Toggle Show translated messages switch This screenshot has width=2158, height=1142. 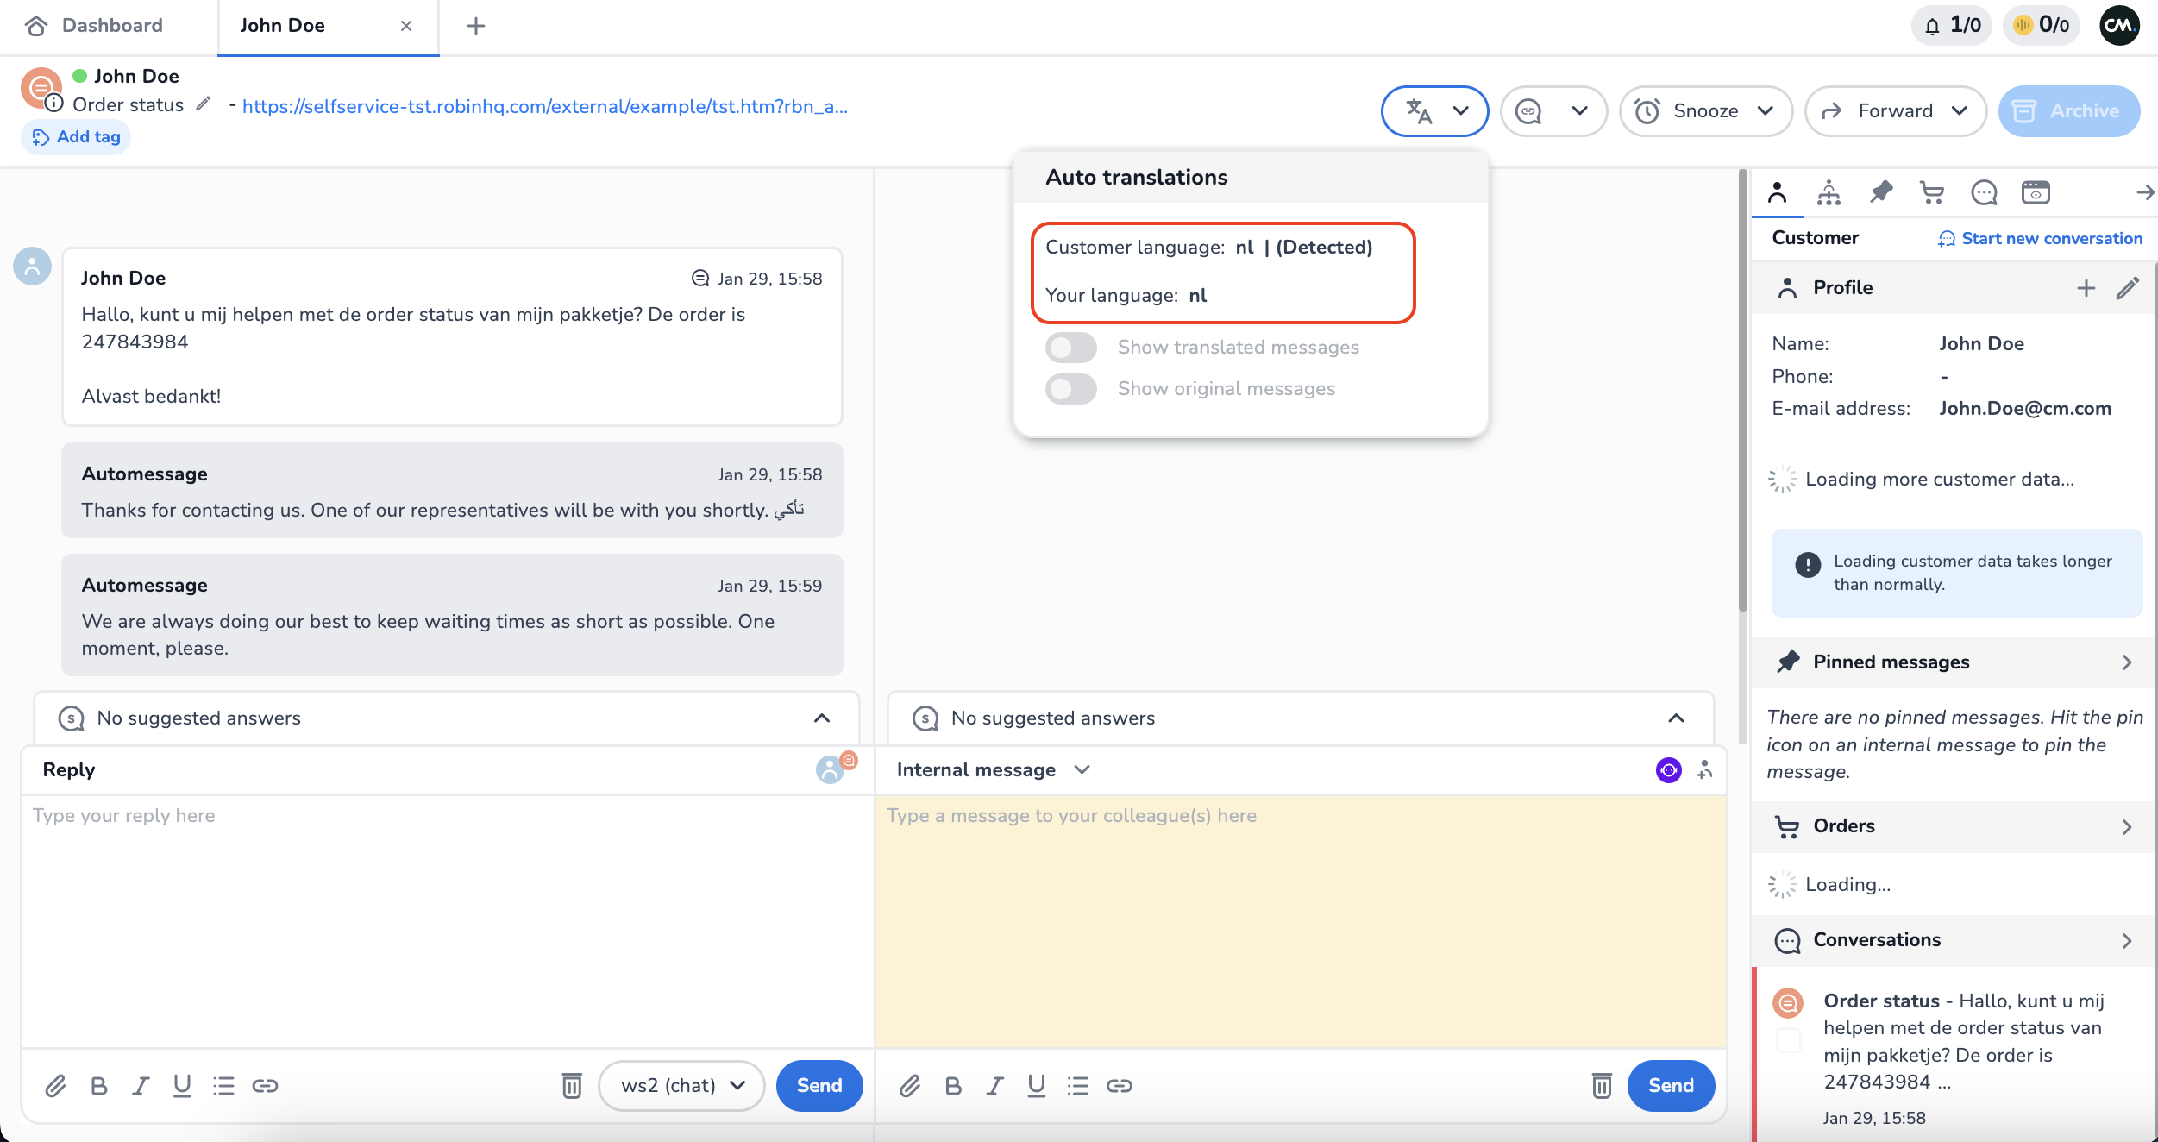(1071, 348)
